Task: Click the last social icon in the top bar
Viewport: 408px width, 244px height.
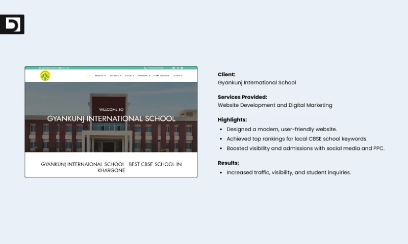Action: coord(182,68)
